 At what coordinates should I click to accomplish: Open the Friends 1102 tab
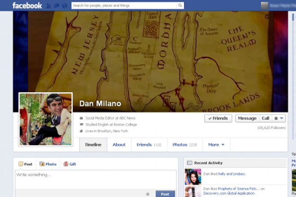coord(149,145)
